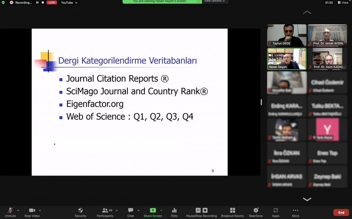This screenshot has width=352, height=219.
Task: Open share options arrow beside Share Screen
Action: 161,211
